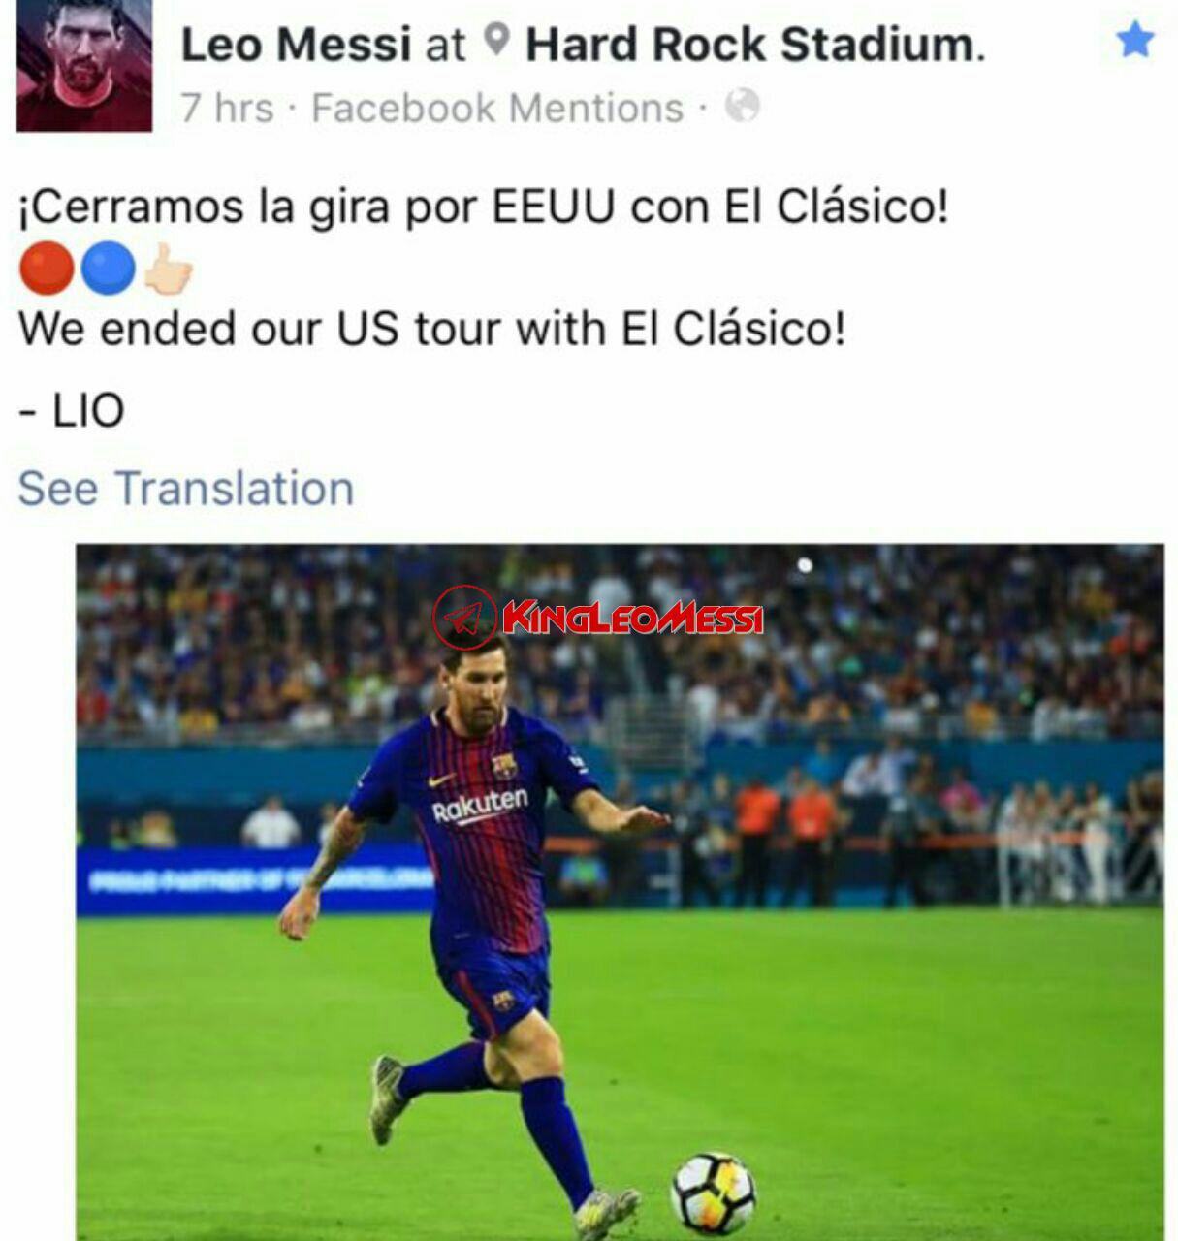Tap the blue star icon
Image resolution: width=1178 pixels, height=1241 pixels.
[1134, 41]
